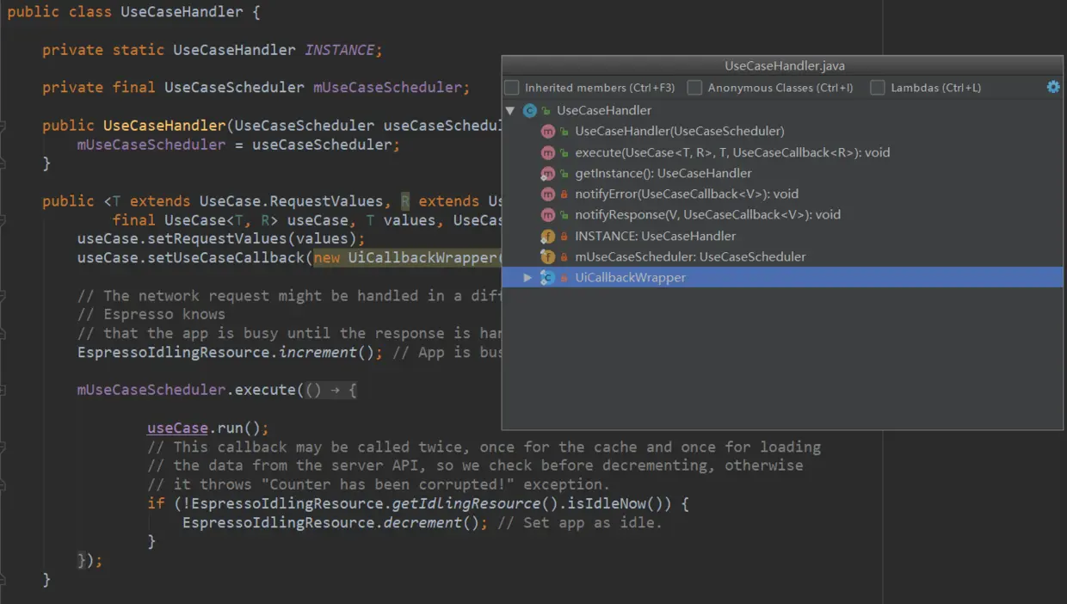Click the lambda arrow in mUseCaseScheduler.execute
The width and height of the screenshot is (1067, 604).
pos(335,390)
